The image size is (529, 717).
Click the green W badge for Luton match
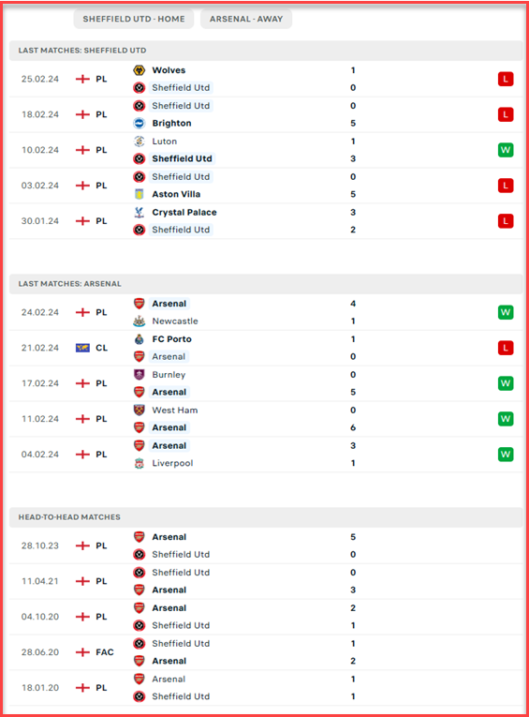click(506, 150)
